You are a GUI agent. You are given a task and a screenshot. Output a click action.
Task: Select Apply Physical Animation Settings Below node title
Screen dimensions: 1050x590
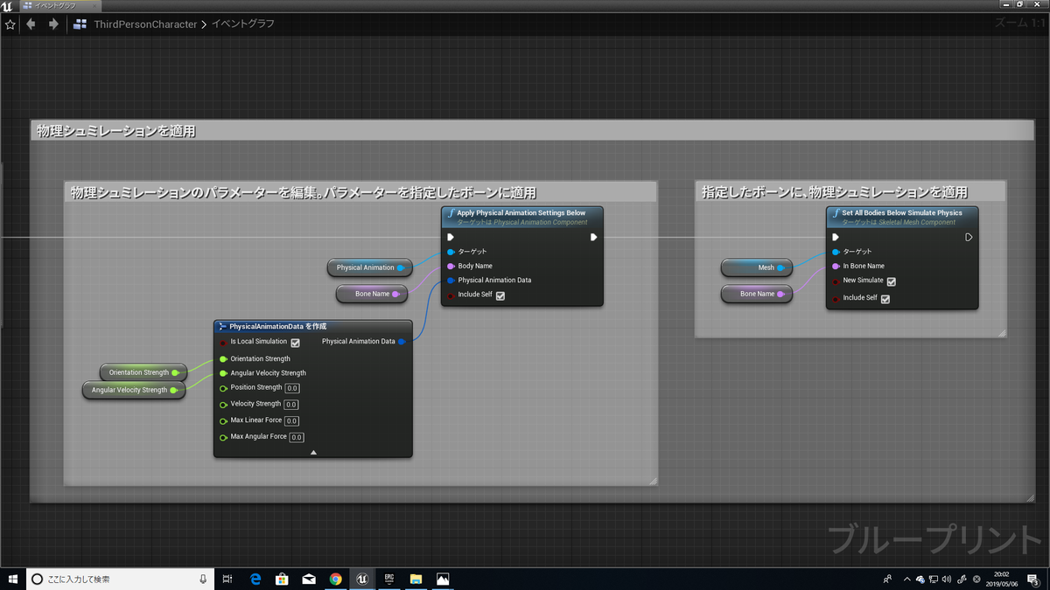521,212
